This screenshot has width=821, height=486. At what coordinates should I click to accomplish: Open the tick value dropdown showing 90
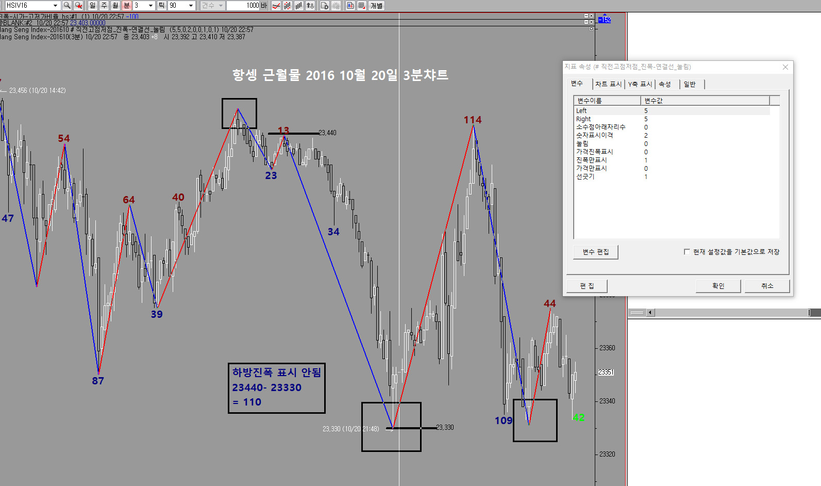(191, 6)
